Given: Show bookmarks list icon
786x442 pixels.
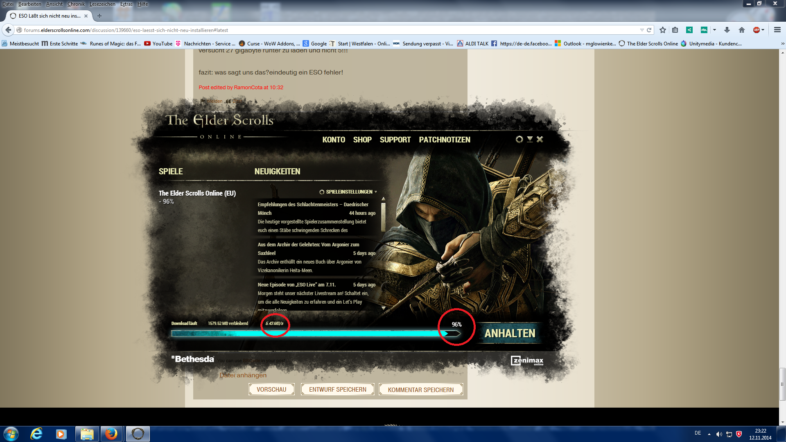Looking at the screenshot, I should (675, 30).
